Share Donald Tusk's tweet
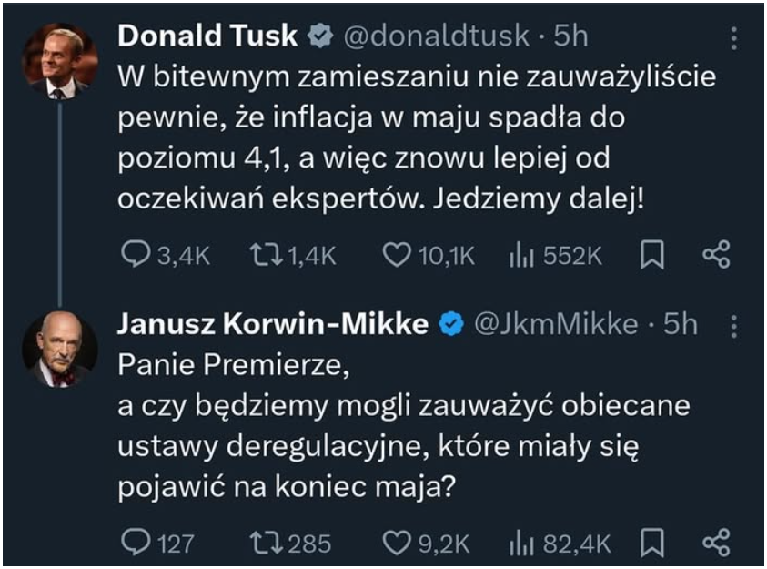 [x=716, y=257]
